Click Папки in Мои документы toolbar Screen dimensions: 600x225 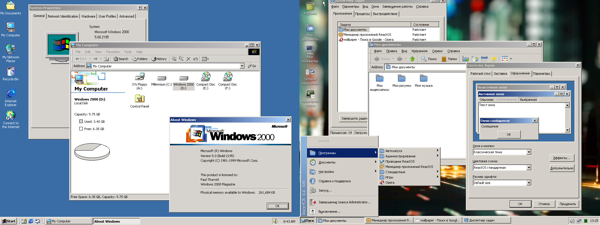click(x=449, y=59)
